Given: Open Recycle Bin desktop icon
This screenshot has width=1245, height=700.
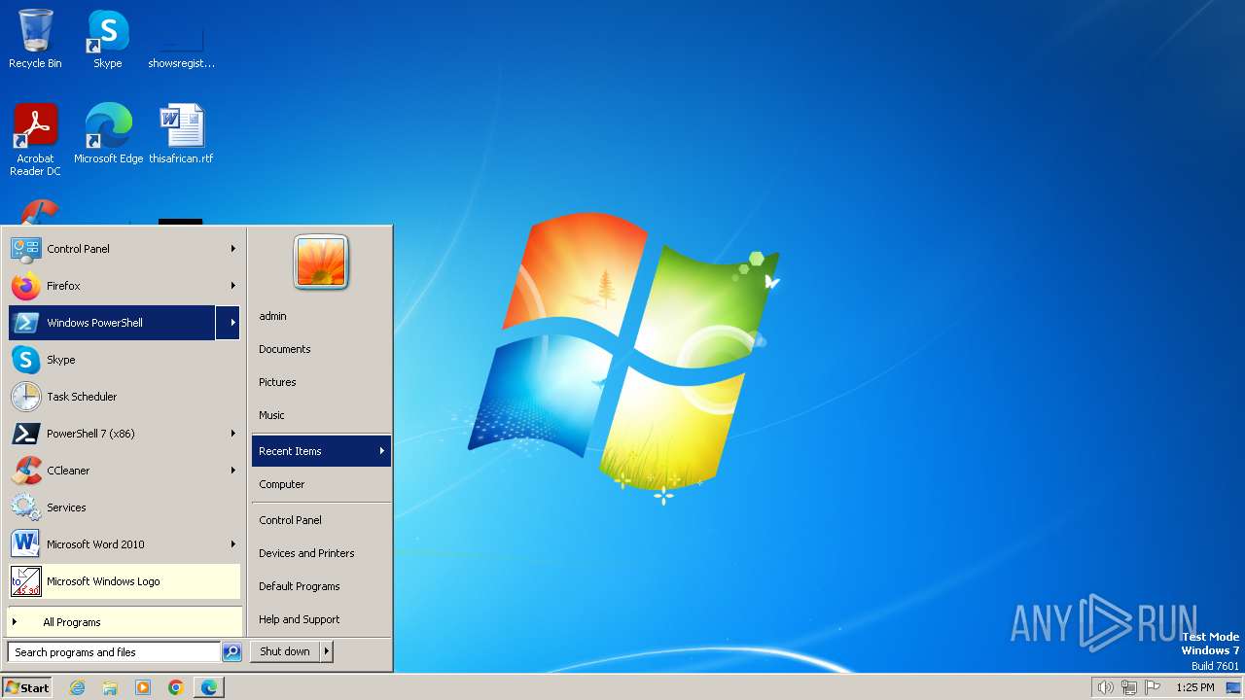Looking at the screenshot, I should click(35, 39).
